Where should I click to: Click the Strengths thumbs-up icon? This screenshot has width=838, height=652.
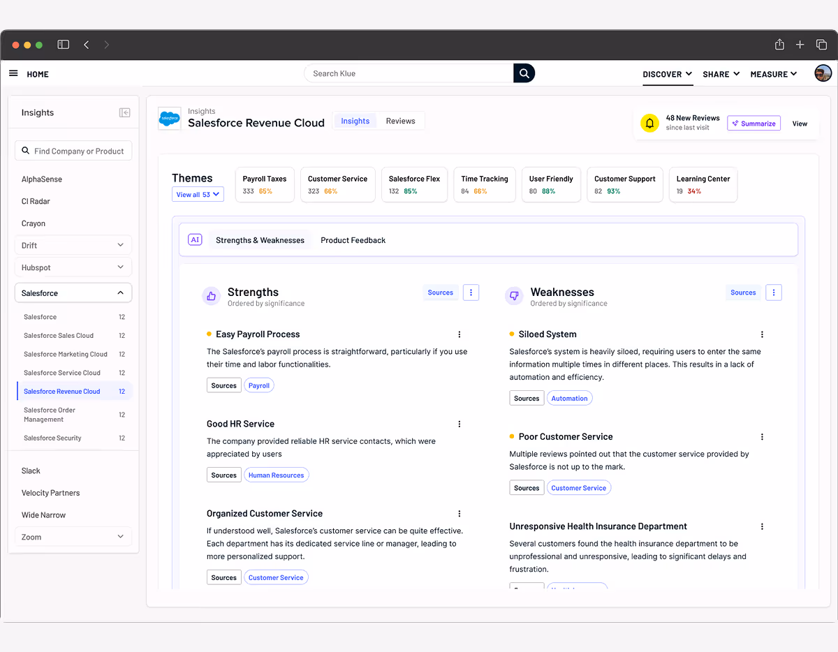coord(211,296)
